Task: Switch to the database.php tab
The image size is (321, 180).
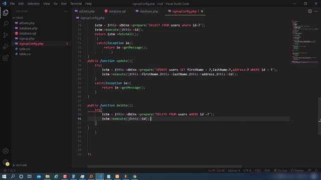Action: point(148,11)
